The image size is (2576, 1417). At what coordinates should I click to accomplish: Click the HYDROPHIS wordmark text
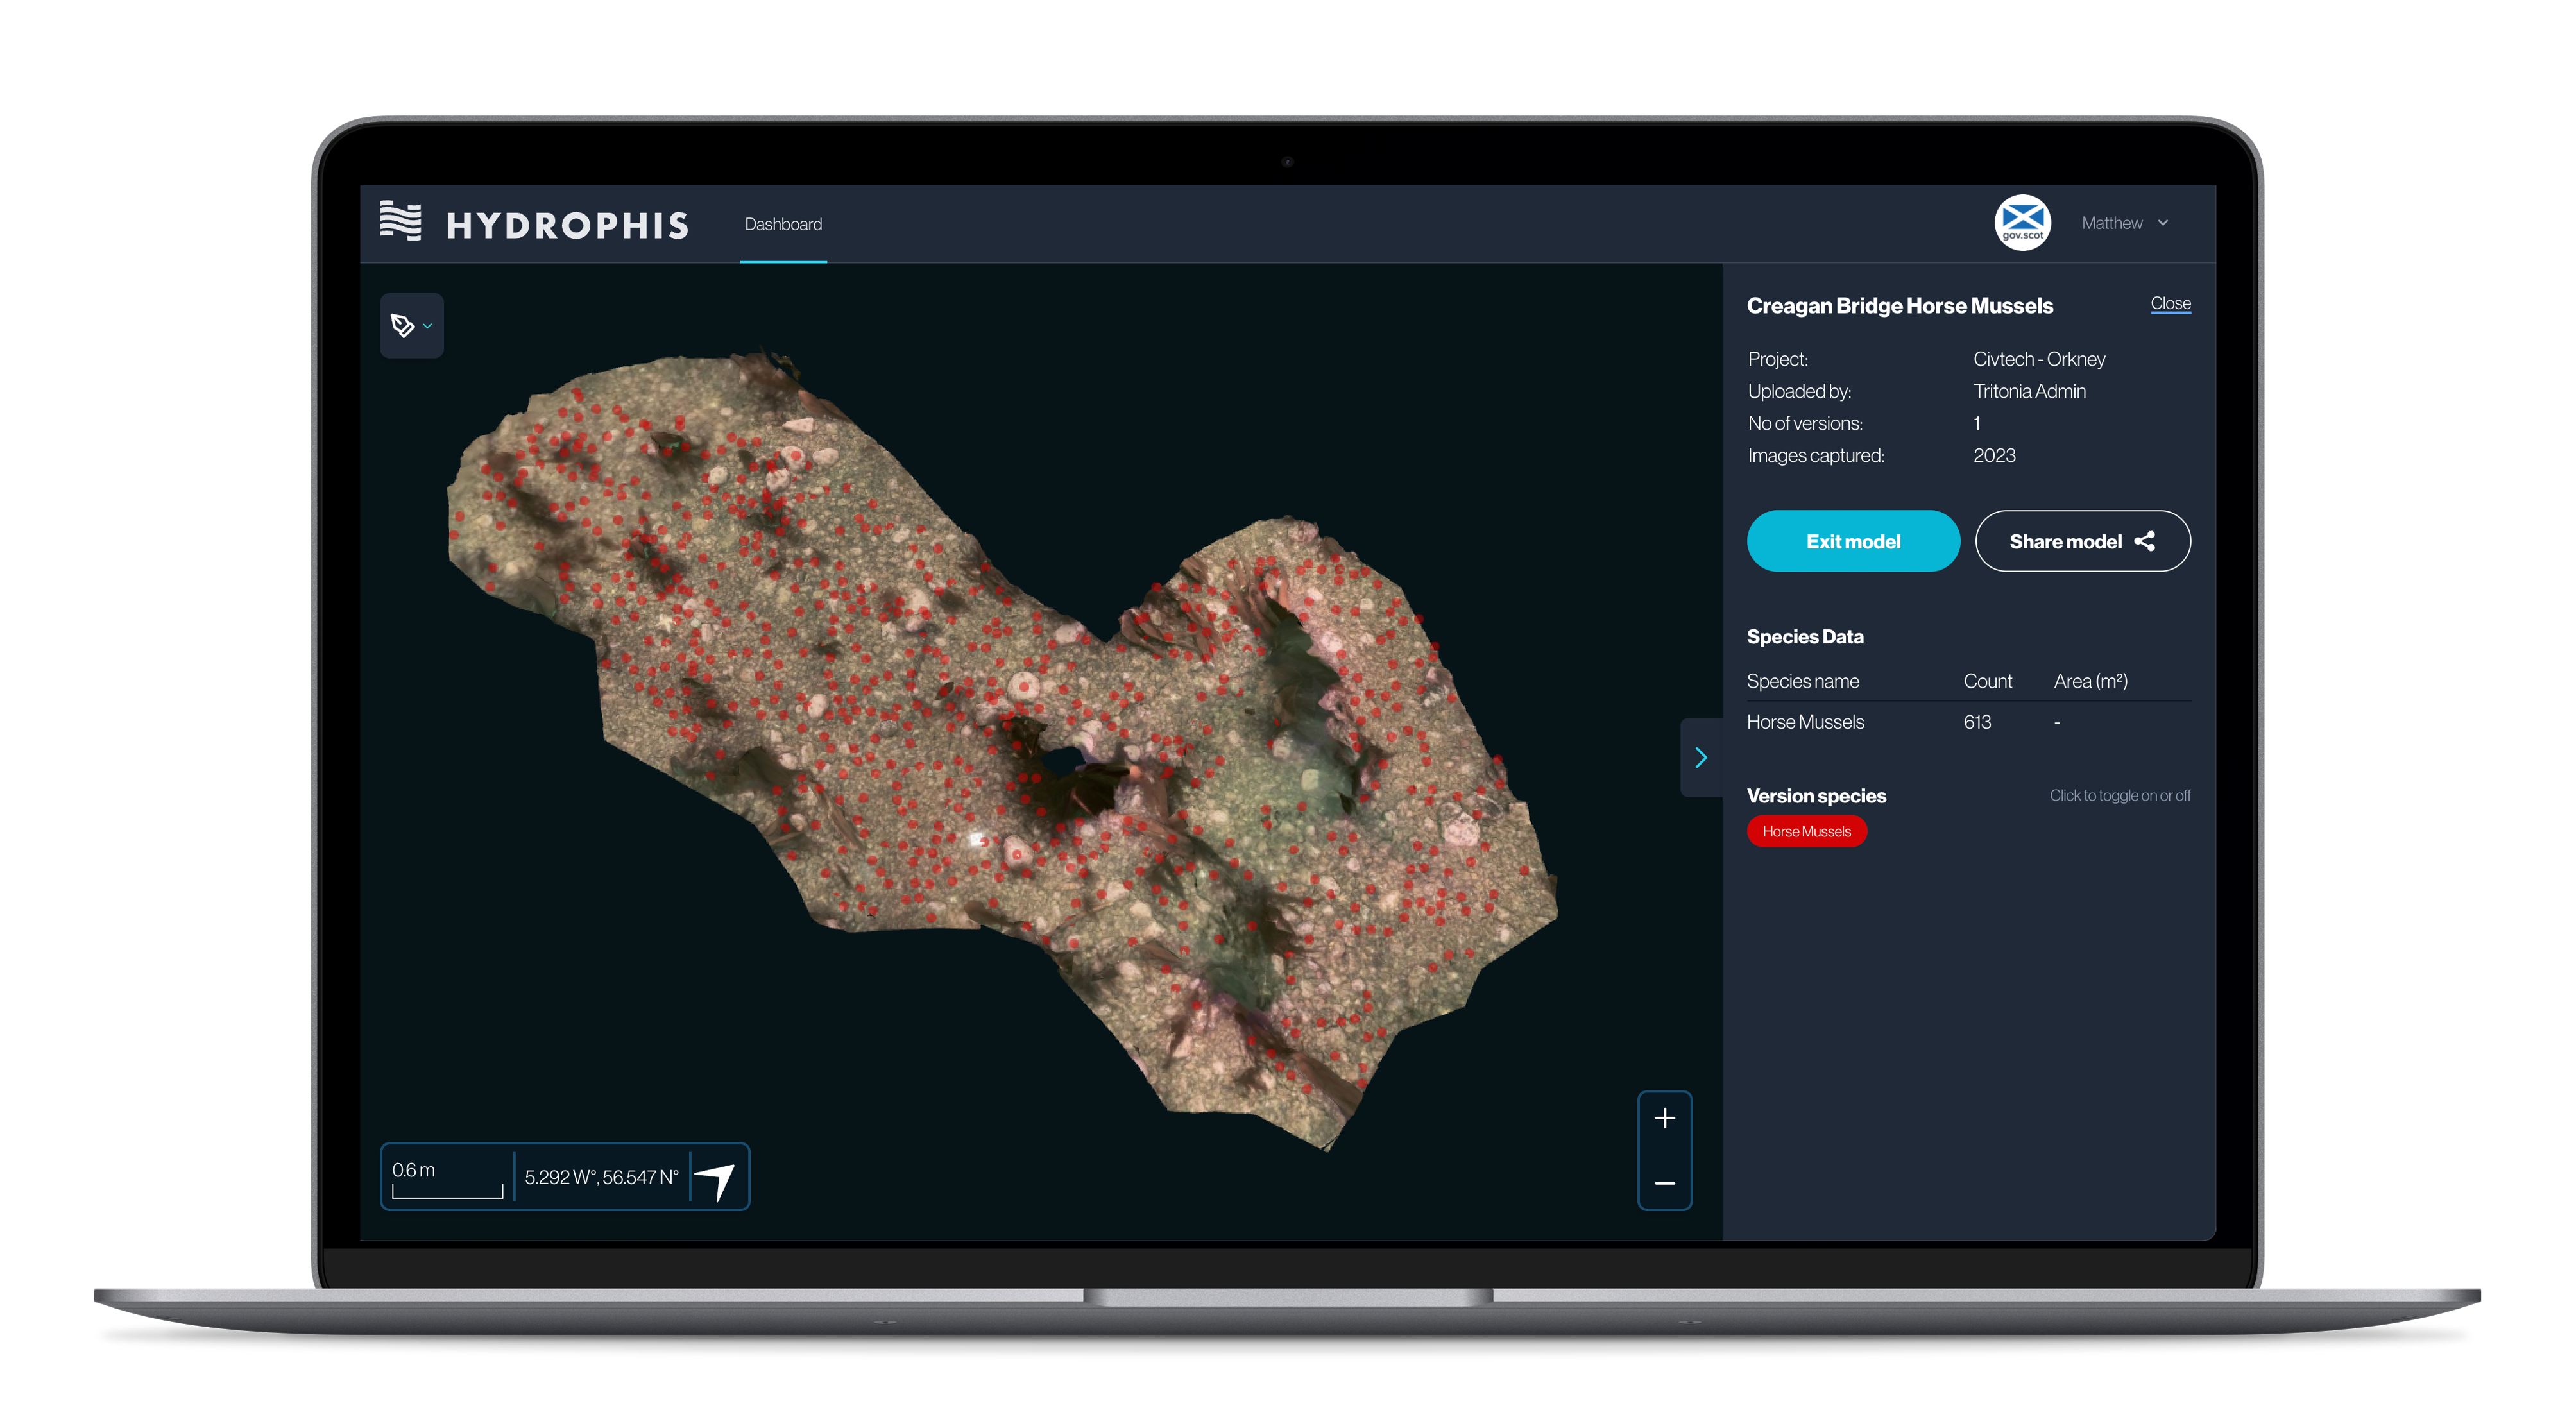(x=567, y=226)
